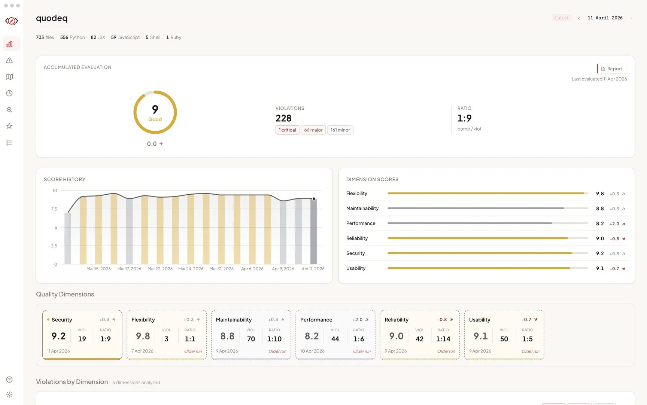The image size is (647, 405).
Task: Open the favorites star icon
Action: (9, 126)
